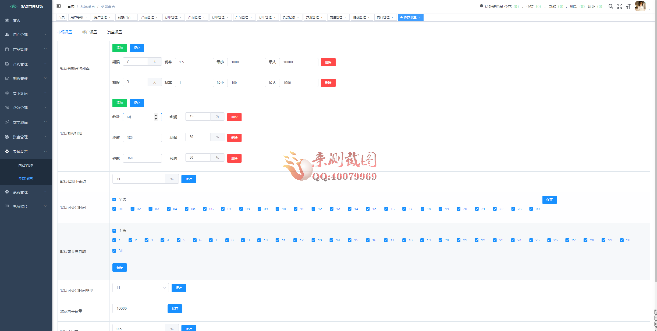Click the 首页 dashboard sidebar icon

click(7, 20)
